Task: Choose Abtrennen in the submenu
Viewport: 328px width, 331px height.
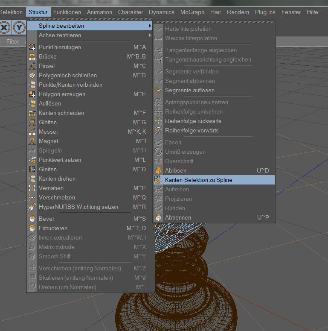Action: point(214,217)
